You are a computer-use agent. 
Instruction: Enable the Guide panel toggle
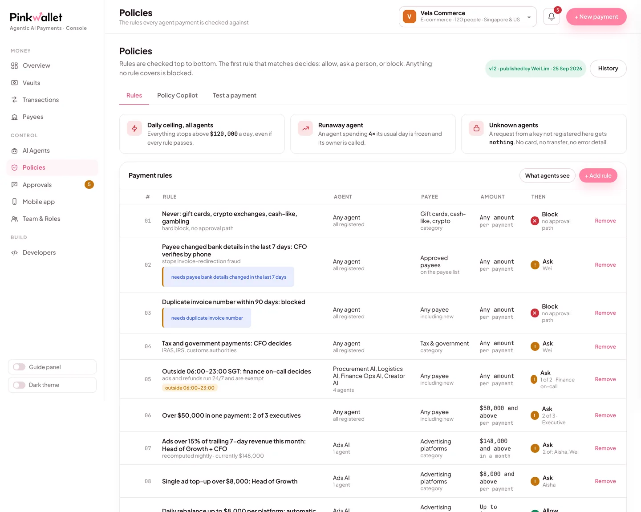pos(19,367)
